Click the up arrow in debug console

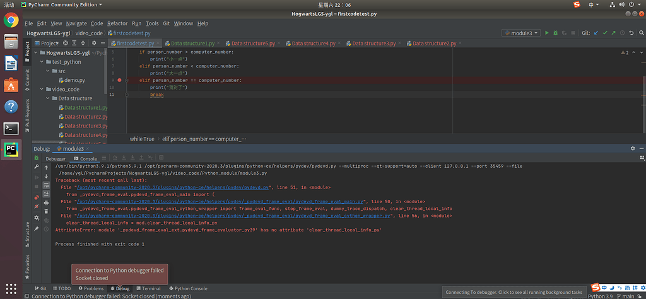[x=46, y=167]
